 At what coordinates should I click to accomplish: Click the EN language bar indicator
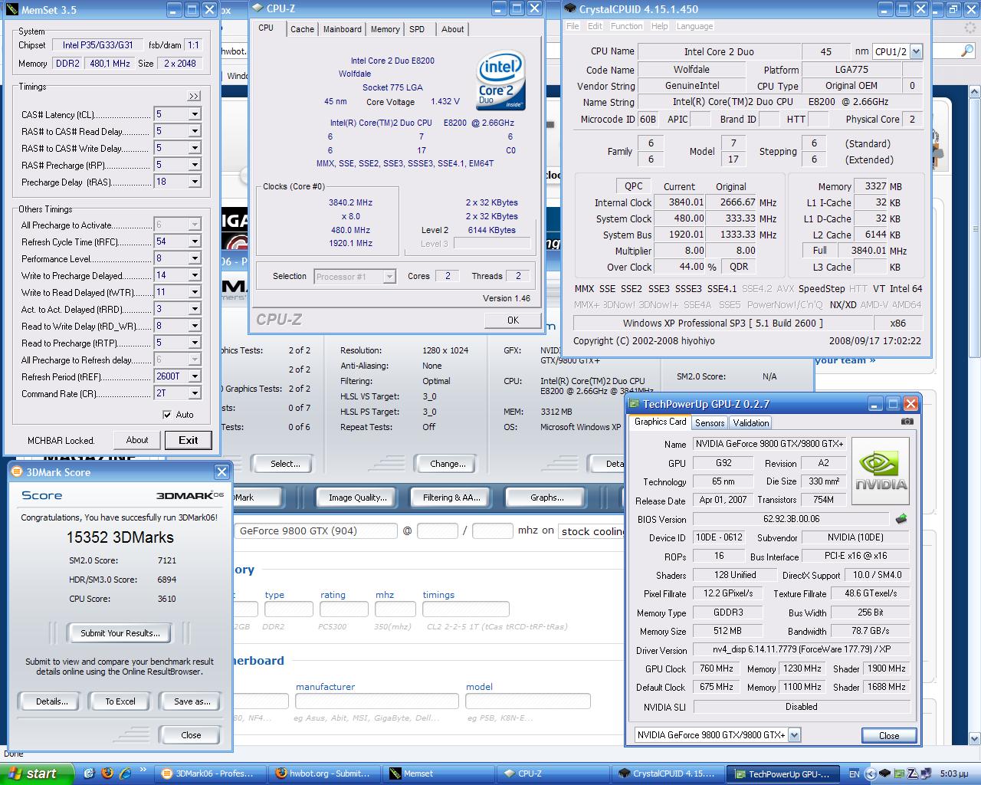coord(855,774)
